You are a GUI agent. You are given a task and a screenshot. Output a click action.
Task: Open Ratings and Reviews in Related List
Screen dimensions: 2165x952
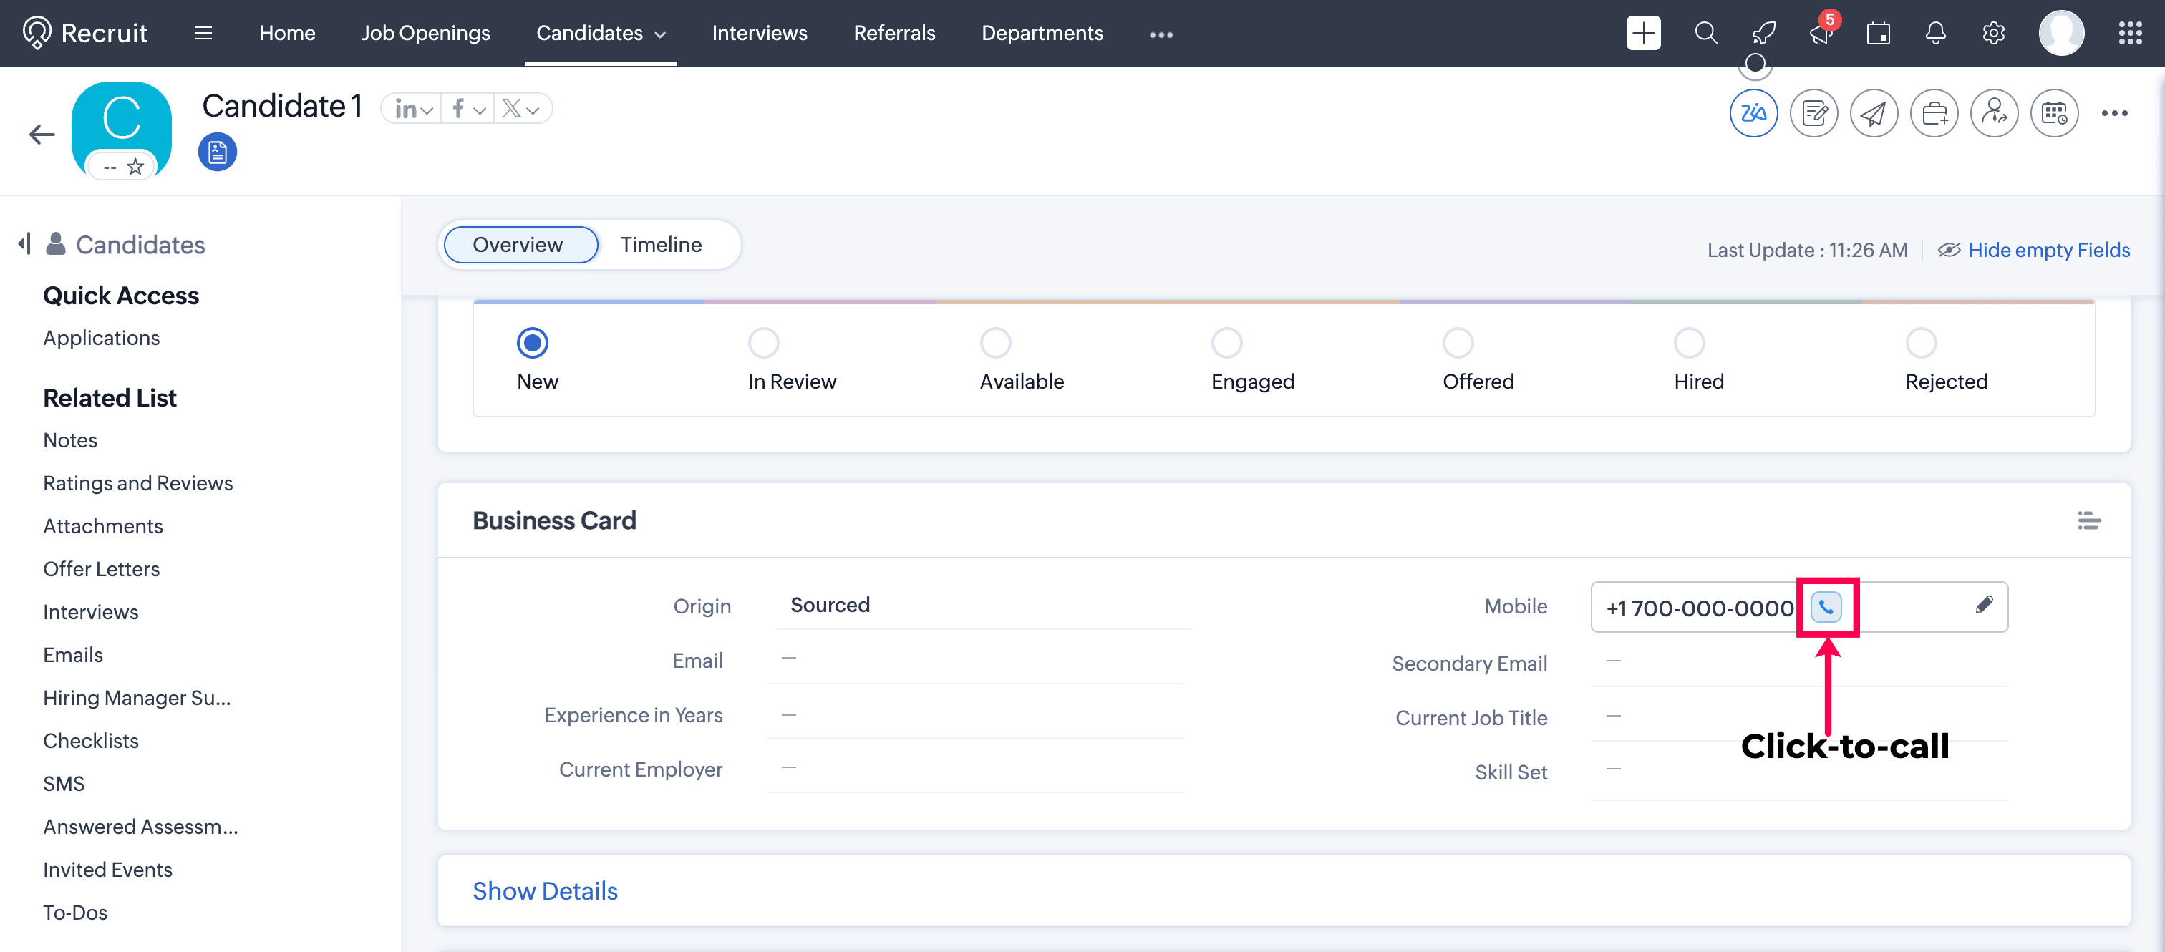138,483
